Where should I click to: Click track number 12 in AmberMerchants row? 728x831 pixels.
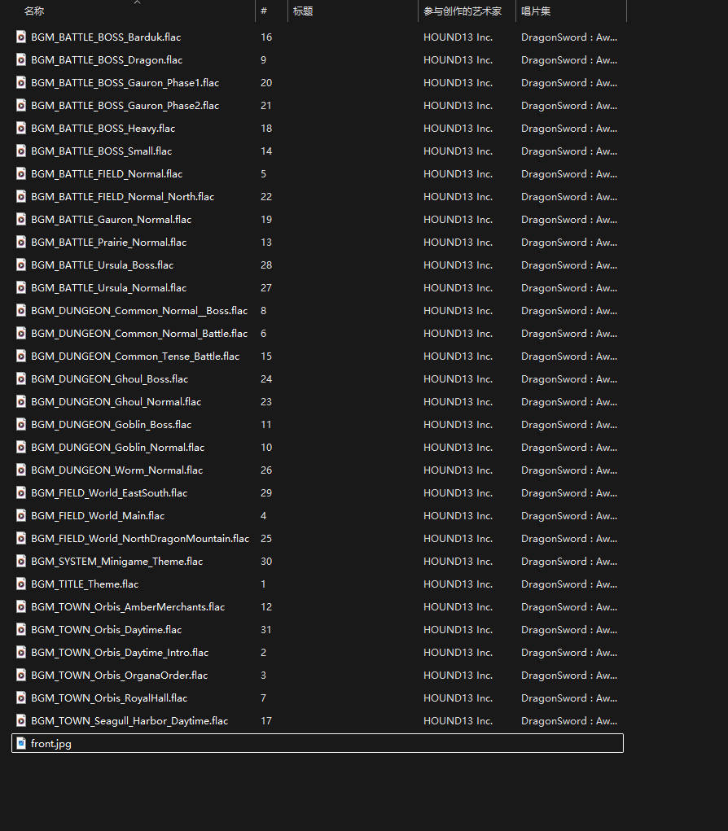[x=266, y=607]
